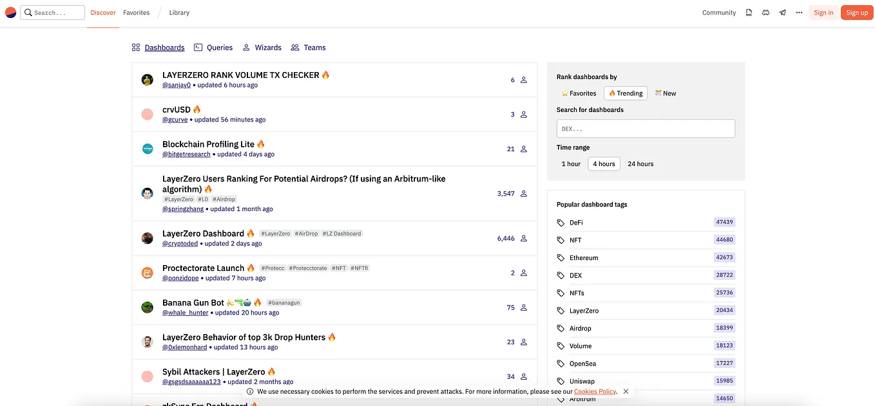This screenshot has width=875, height=406.
Task: Set time range to 1 hour
Action: coord(571,164)
